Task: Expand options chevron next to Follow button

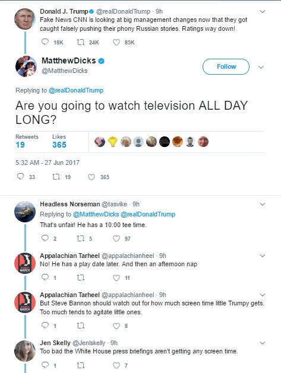Action: tap(261, 67)
